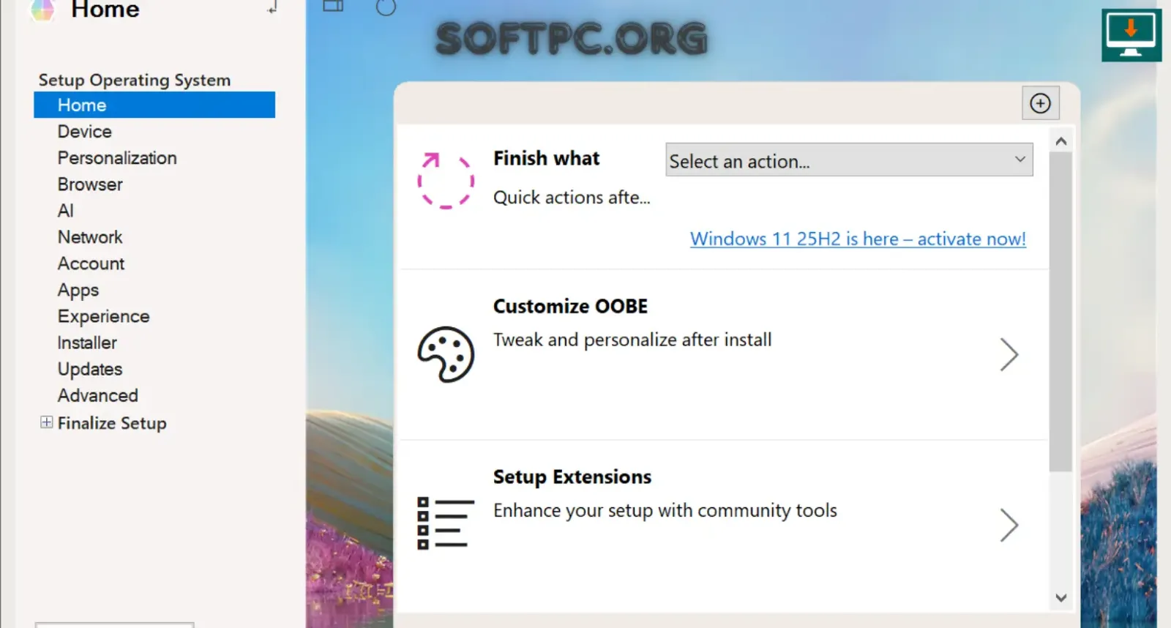1171x628 pixels.
Task: Click the download monitor icon
Action: [x=1131, y=34]
